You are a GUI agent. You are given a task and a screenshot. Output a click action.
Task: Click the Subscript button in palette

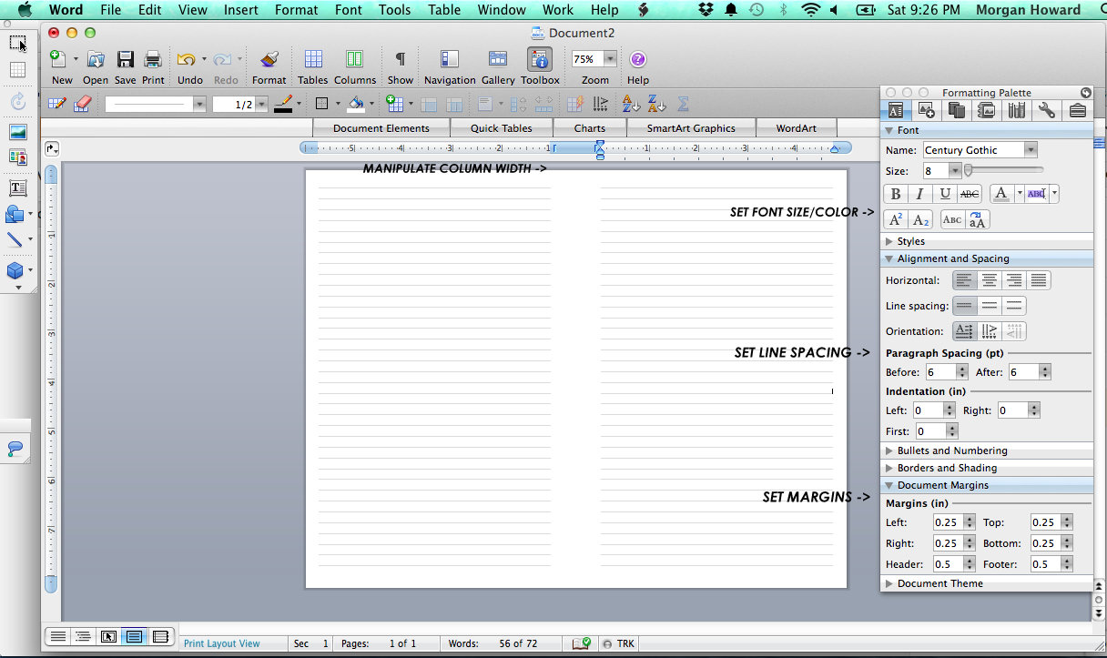(x=921, y=220)
